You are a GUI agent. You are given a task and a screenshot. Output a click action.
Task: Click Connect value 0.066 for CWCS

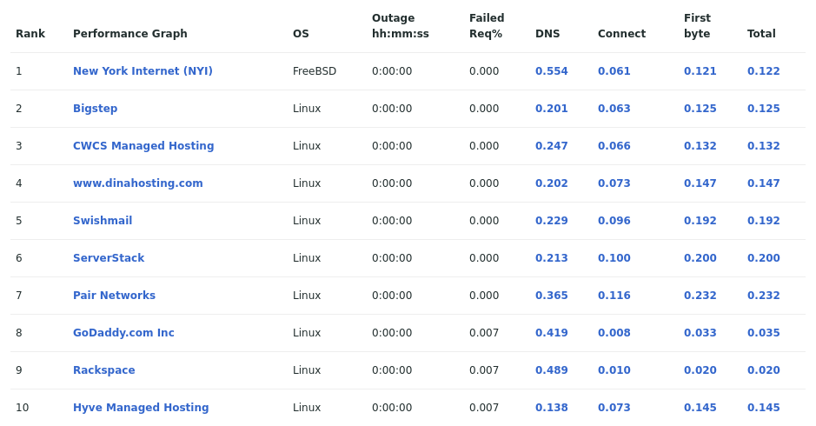614,146
